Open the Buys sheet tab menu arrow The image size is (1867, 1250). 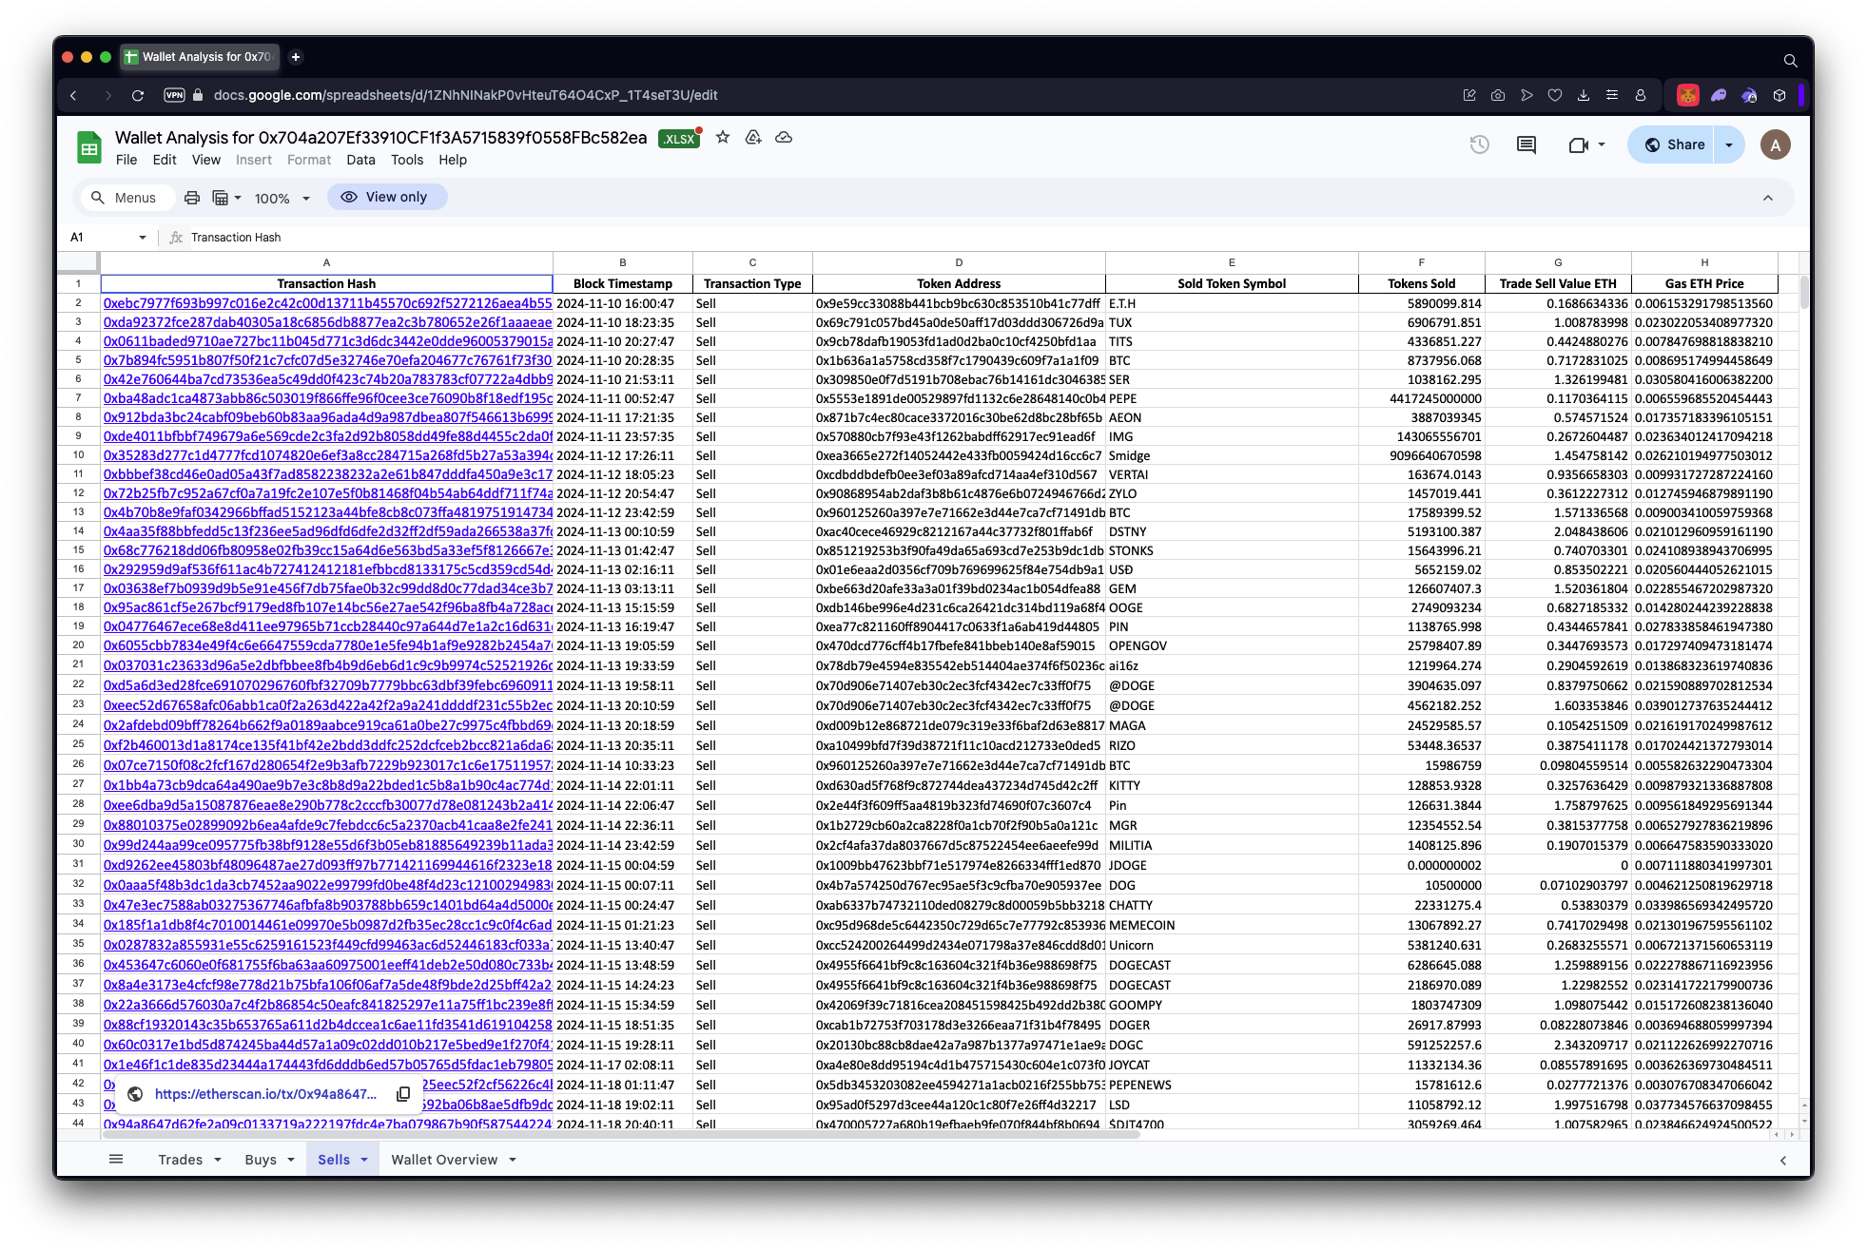pyautogui.click(x=291, y=1160)
